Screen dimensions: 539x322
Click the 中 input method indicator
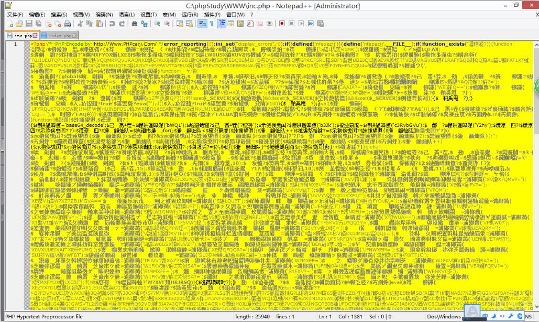[485, 316]
